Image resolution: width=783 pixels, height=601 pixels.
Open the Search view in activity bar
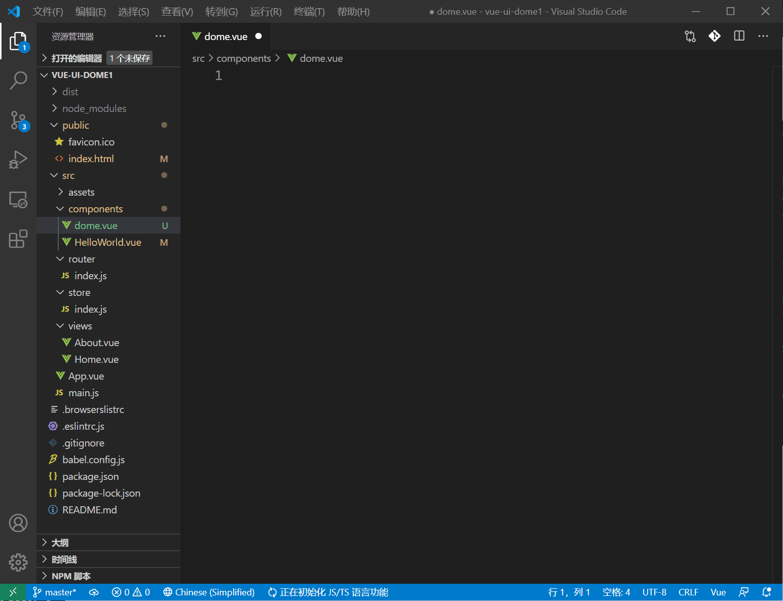[18, 80]
